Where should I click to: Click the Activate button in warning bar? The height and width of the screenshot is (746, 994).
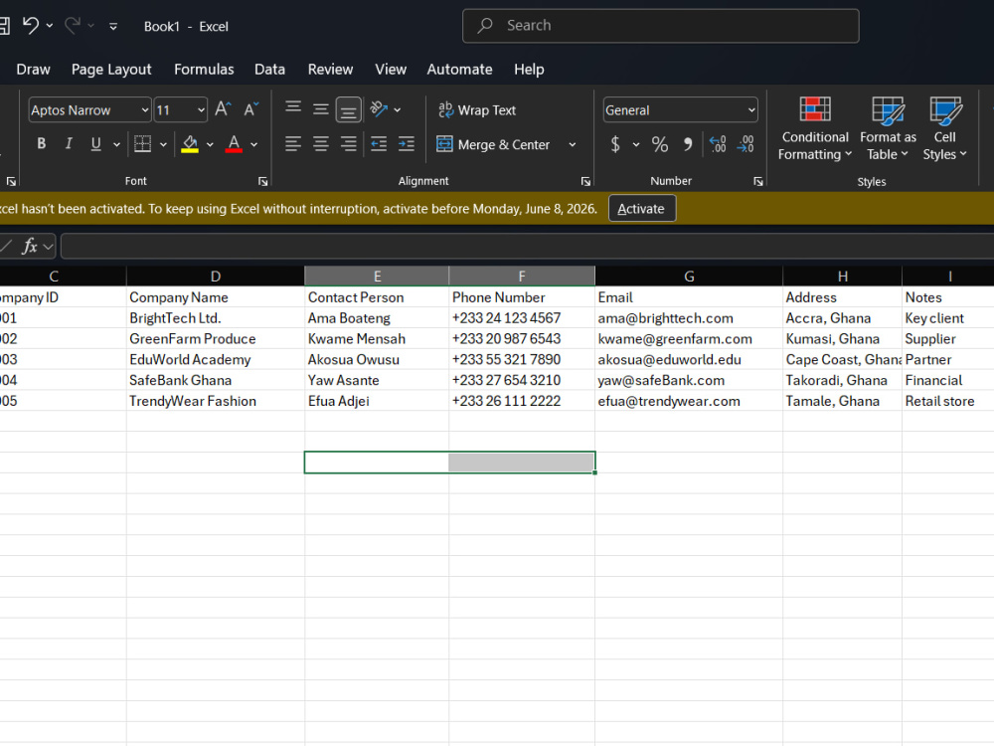(x=641, y=209)
